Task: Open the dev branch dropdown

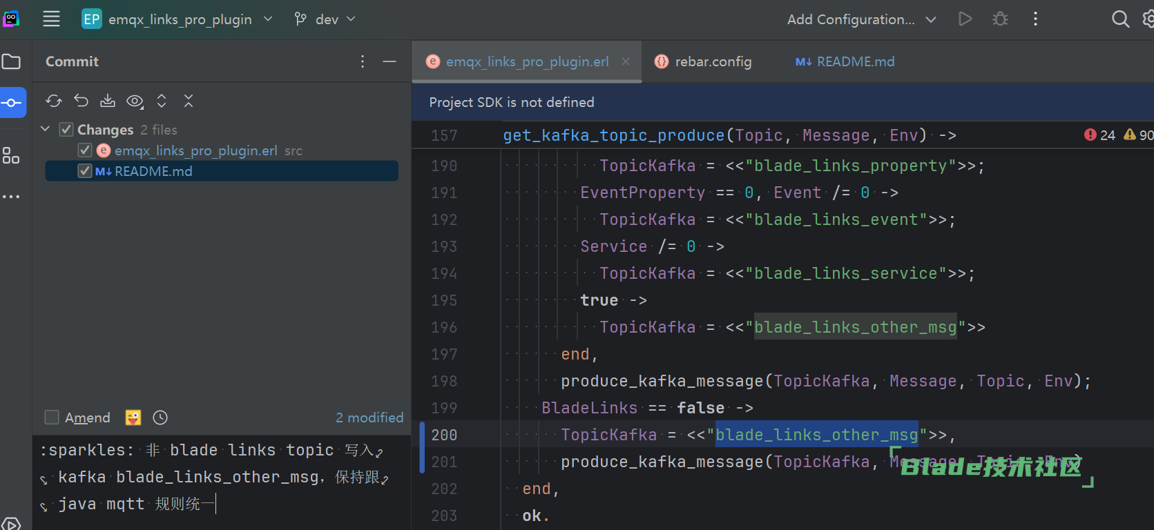Action: [325, 19]
